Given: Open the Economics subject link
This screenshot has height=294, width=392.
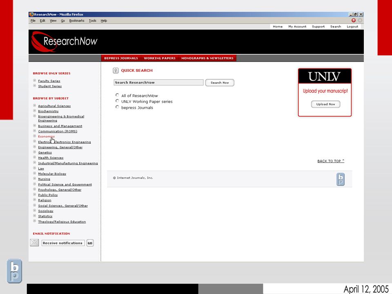Looking at the screenshot, I should (x=46, y=136).
